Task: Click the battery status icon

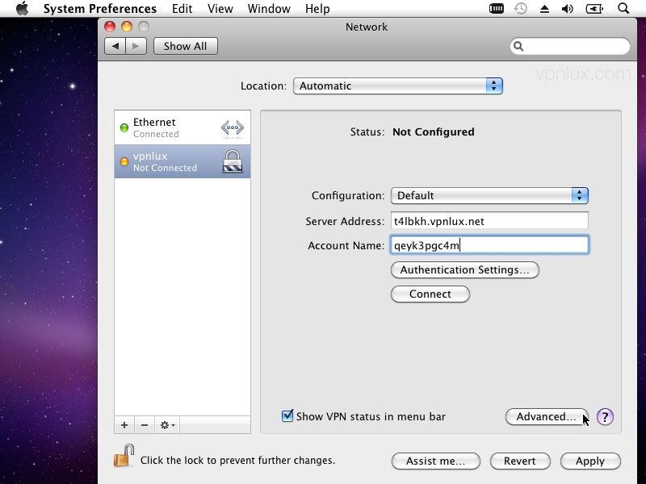Action: (594, 9)
